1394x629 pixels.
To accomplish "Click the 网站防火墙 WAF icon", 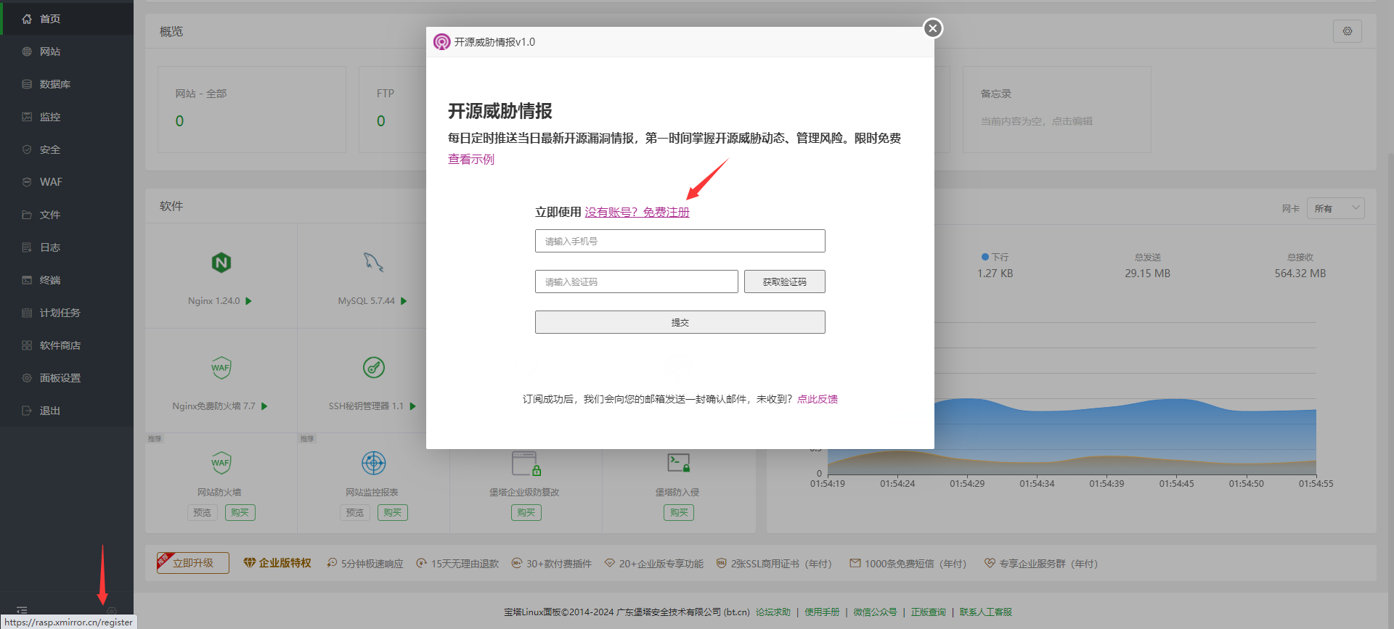I will [221, 463].
